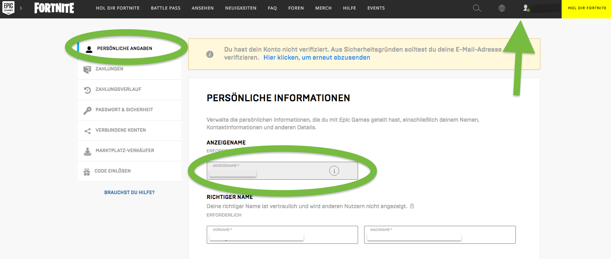
Task: Click the seller icon beside Marktplatz-Verkäufer
Action: point(87,151)
